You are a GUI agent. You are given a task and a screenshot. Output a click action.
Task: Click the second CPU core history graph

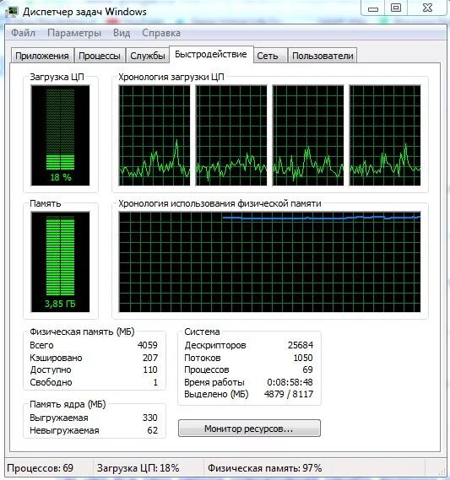[231, 135]
